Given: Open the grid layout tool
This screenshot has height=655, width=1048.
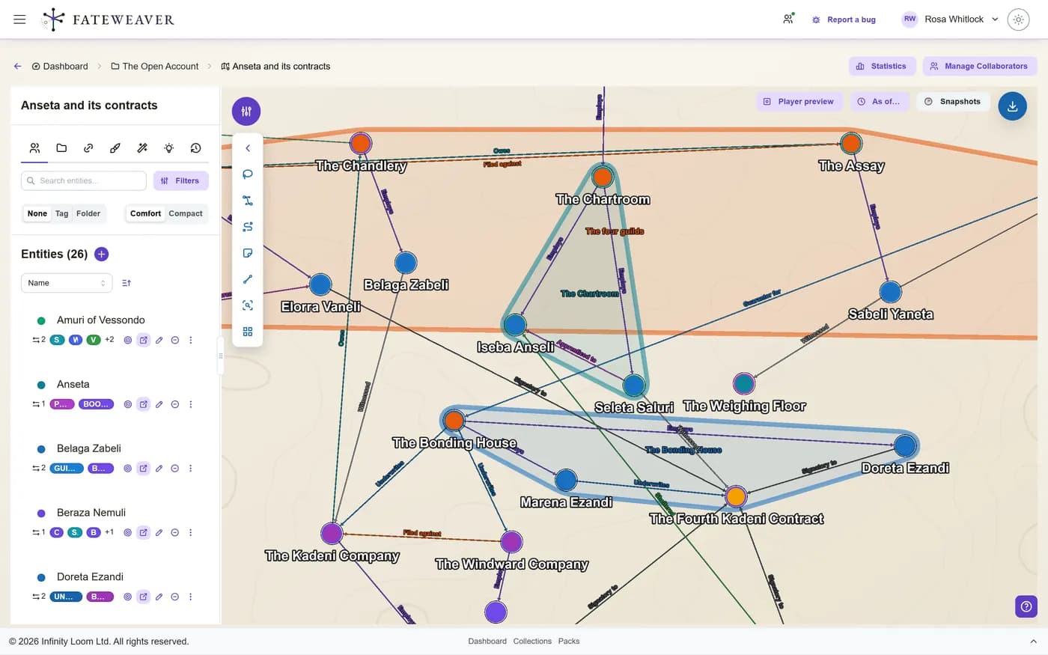Looking at the screenshot, I should tap(248, 332).
